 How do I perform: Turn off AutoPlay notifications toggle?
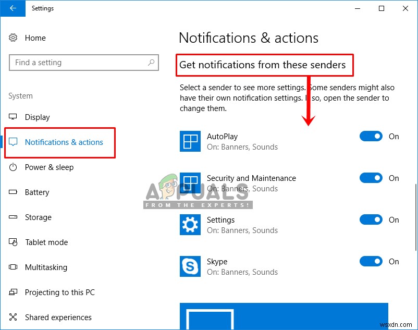pos(371,136)
